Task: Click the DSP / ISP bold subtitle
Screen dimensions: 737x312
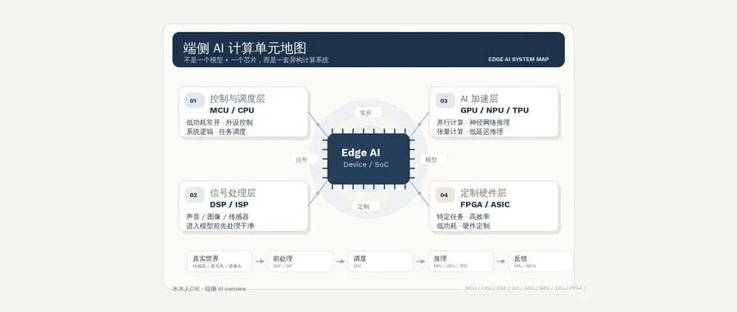Action: [229, 205]
